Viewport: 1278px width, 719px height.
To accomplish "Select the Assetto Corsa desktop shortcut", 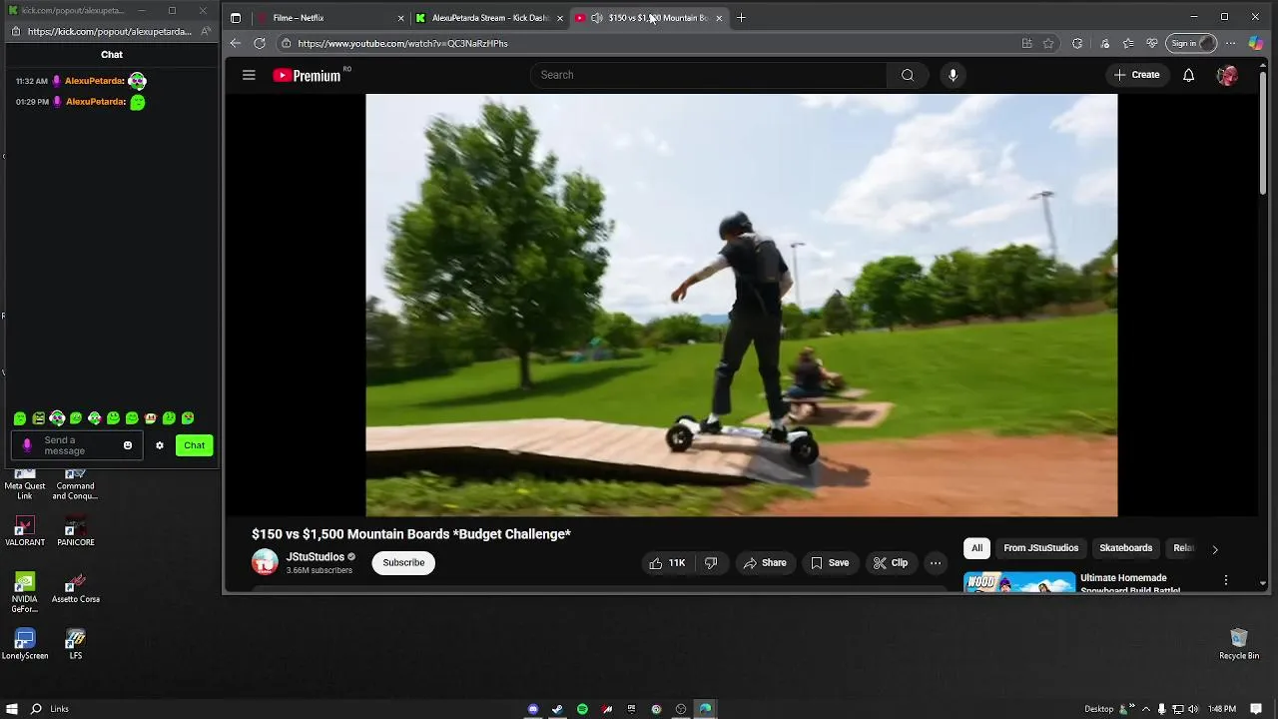I will tap(76, 588).
